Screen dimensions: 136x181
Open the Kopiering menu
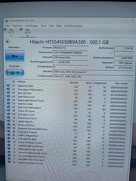click(17, 25)
